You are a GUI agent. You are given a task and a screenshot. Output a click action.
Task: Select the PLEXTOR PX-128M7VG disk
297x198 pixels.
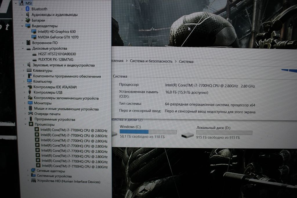point(56,59)
